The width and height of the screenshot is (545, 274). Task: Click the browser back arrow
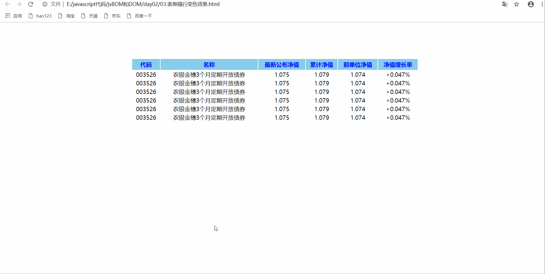(8, 4)
